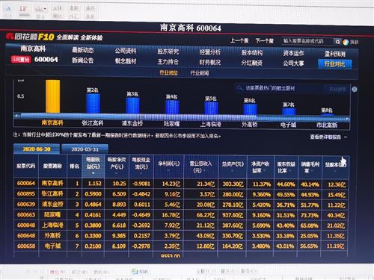Click the red 诊股 badge

tap(21, 60)
